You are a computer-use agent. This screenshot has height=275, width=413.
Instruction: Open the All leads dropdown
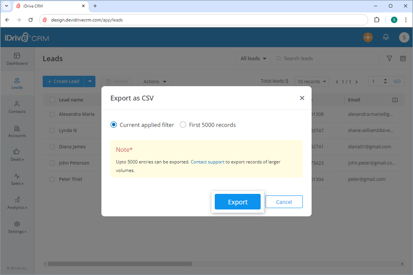click(x=253, y=58)
